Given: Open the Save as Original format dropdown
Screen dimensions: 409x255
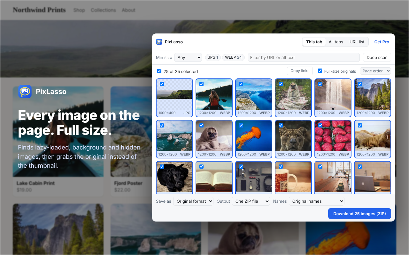Looking at the screenshot, I should [x=193, y=201].
